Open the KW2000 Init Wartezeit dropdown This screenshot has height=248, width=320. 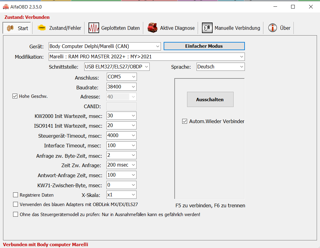(122, 115)
